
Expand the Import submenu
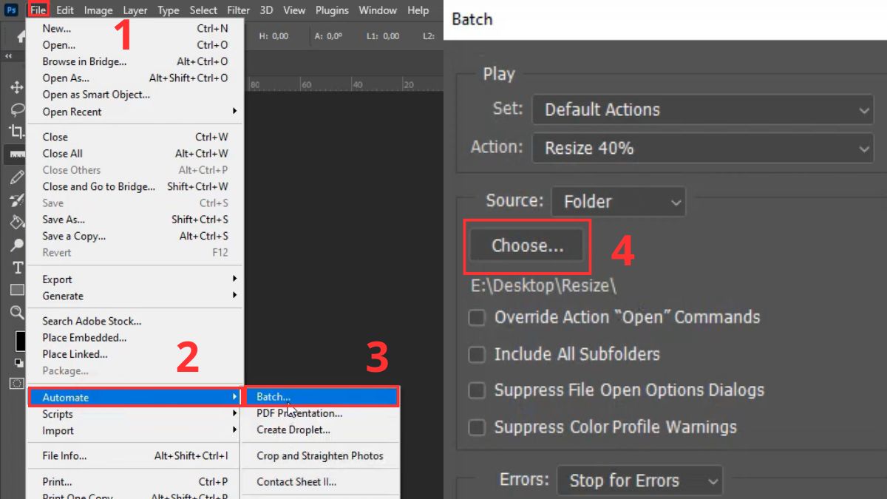click(135, 431)
